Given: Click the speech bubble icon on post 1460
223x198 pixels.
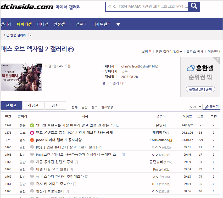Looking at the screenshot, I should (32, 191).
